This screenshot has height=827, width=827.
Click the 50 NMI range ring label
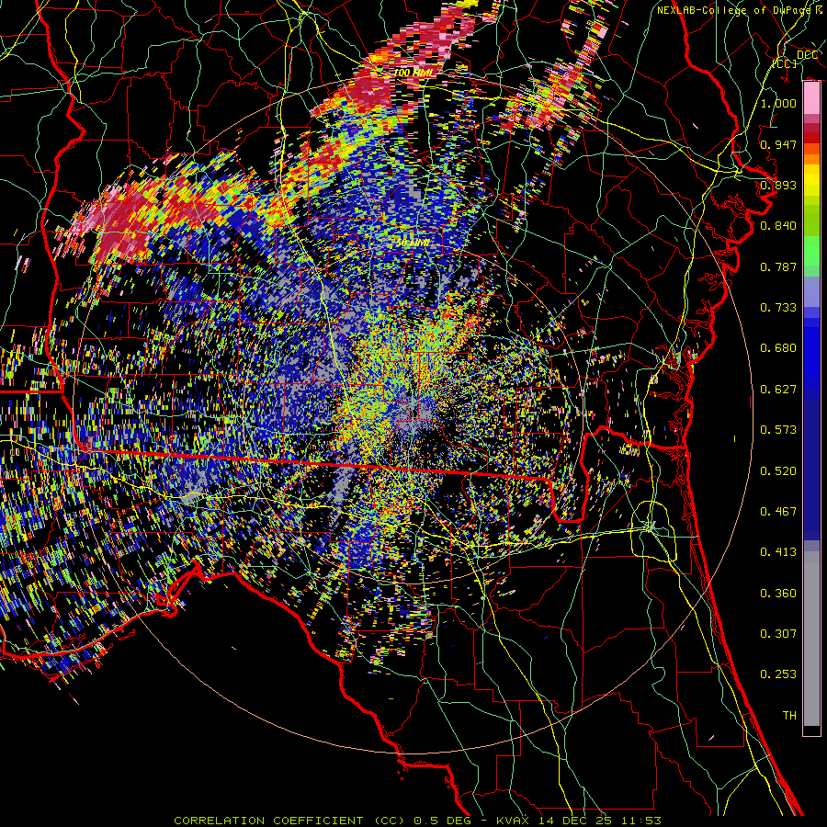413,244
